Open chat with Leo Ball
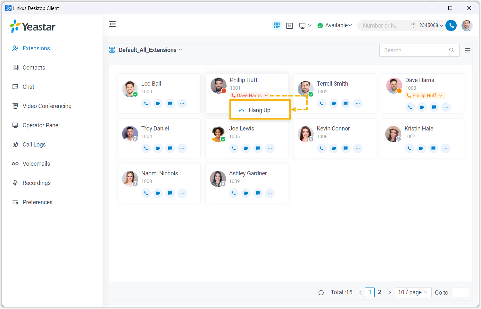Image resolution: width=481 pixels, height=309 pixels. [x=170, y=104]
